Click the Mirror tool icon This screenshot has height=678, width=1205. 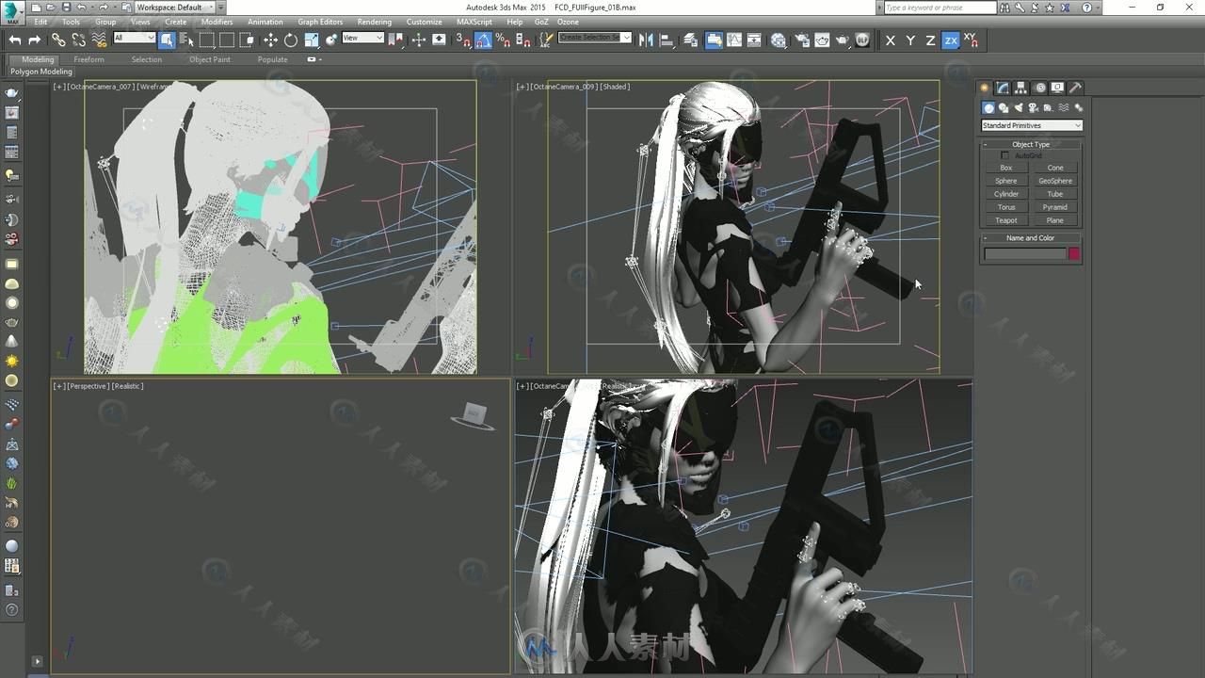(x=646, y=40)
